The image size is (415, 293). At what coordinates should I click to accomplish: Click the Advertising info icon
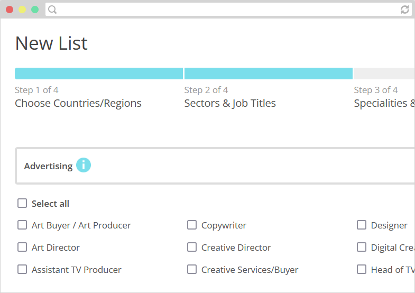[84, 165]
